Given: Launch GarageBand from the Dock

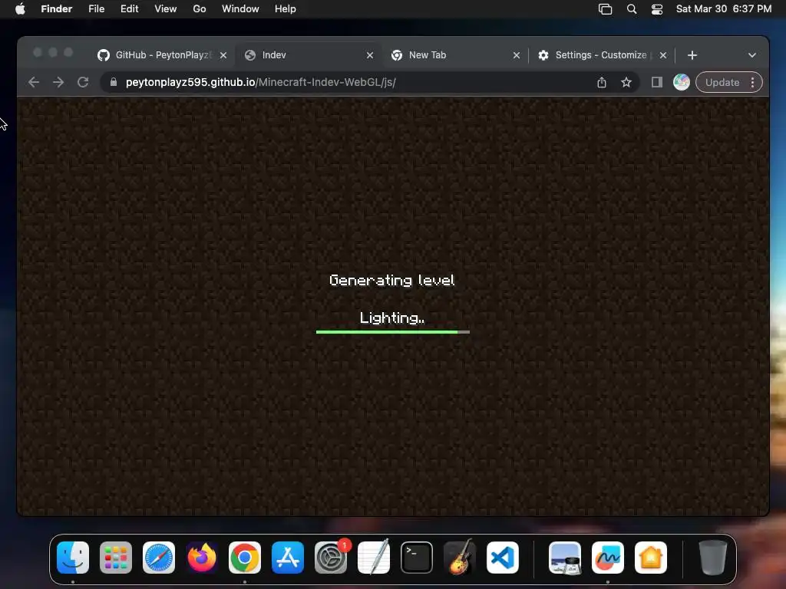Looking at the screenshot, I should tap(460, 558).
